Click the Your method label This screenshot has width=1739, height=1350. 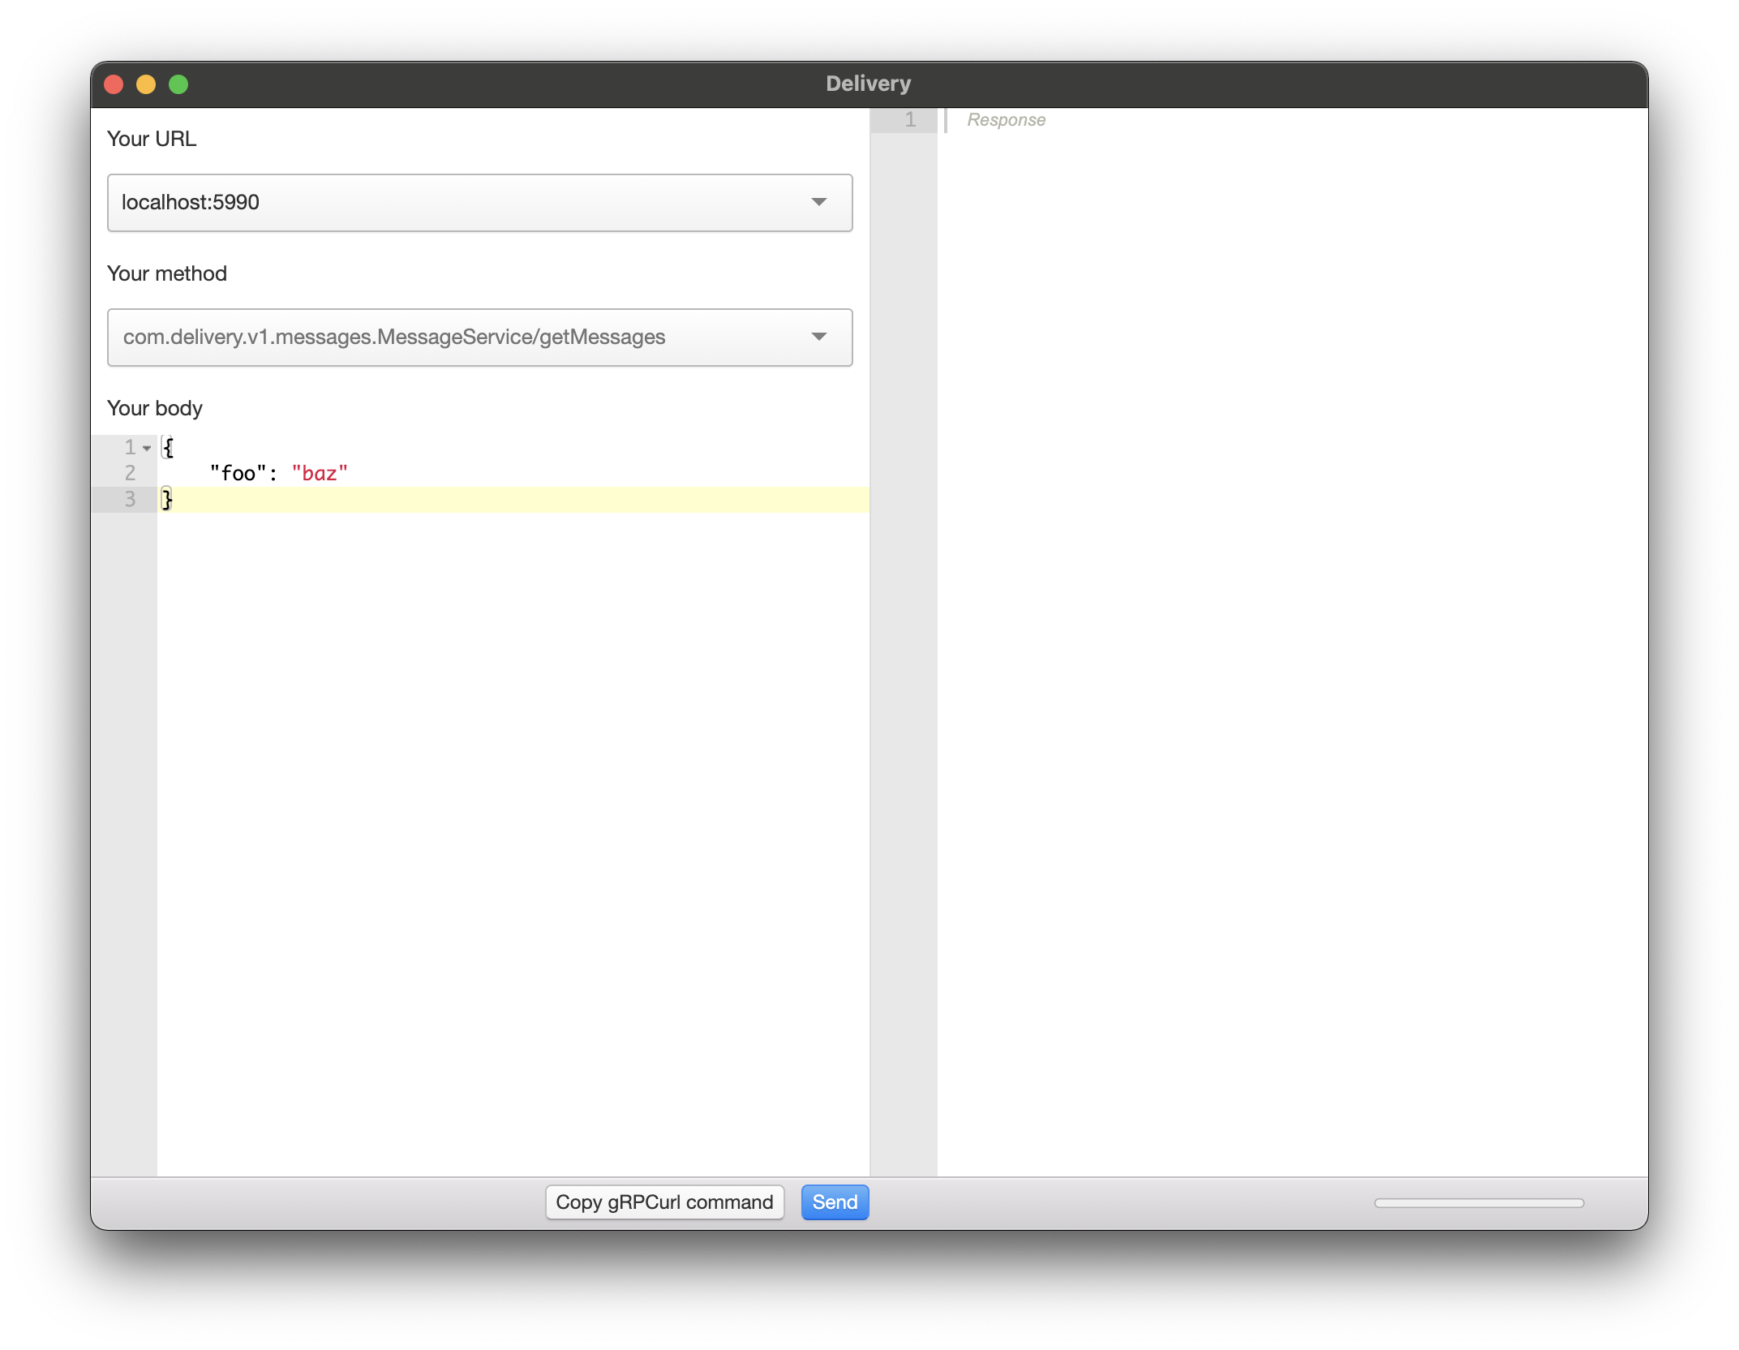166,273
